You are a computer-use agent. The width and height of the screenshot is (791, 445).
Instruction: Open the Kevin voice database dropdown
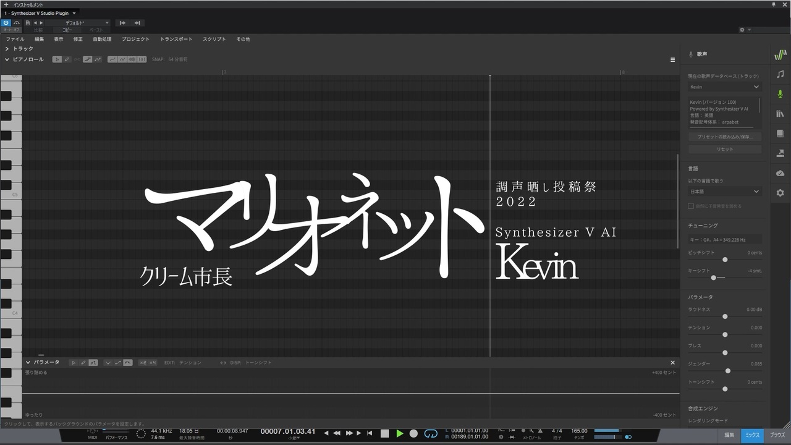click(724, 87)
